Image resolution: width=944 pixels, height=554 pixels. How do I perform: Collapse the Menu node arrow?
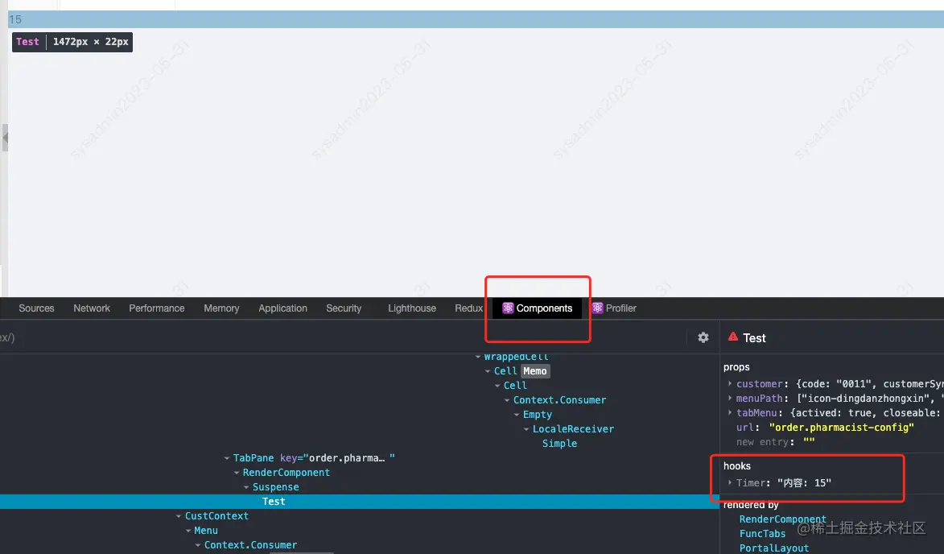pyautogui.click(x=188, y=531)
